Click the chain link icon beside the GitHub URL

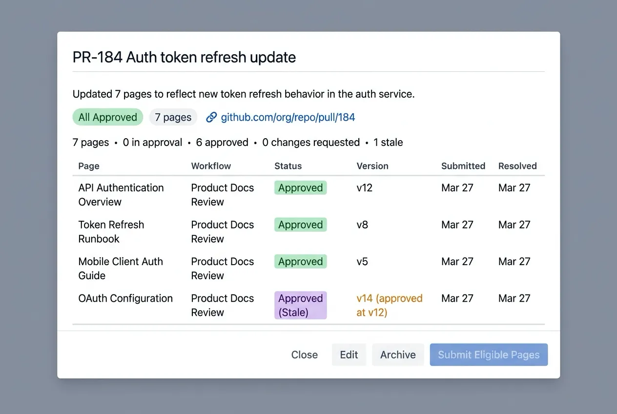(x=211, y=117)
